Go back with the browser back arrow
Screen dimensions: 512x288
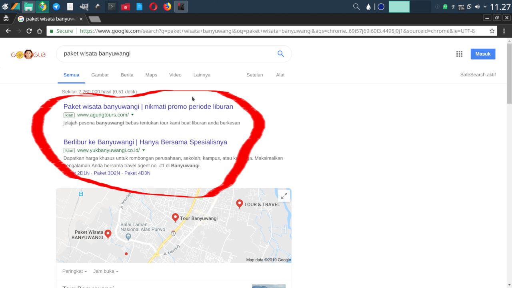pyautogui.click(x=8, y=31)
